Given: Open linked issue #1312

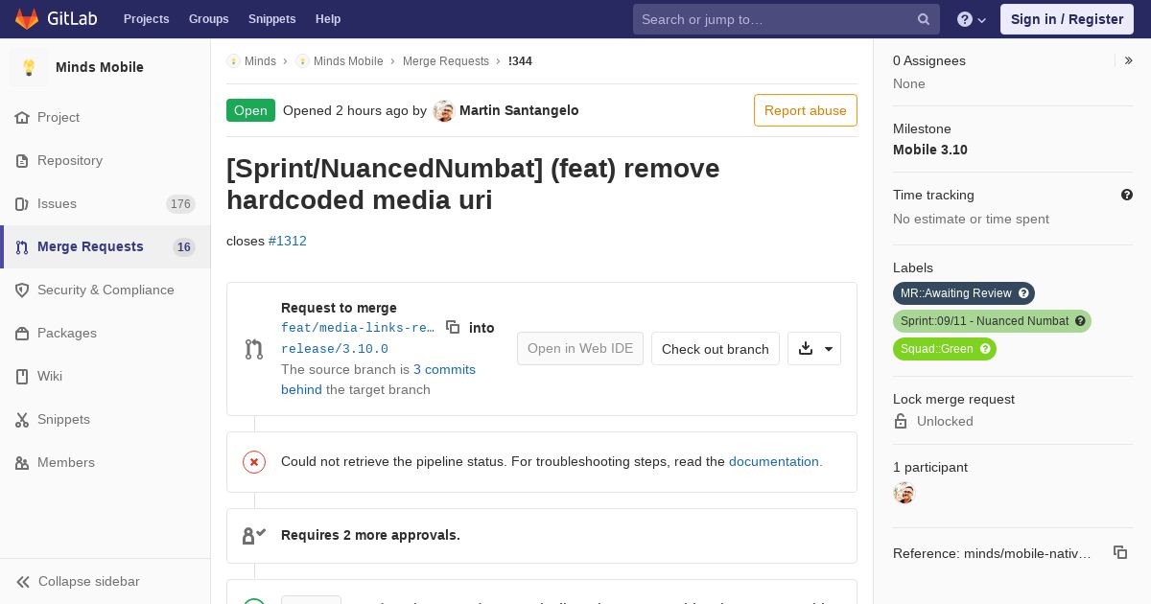Looking at the screenshot, I should tap(288, 241).
